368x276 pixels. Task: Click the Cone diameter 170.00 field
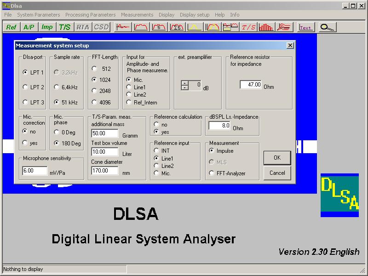point(105,170)
